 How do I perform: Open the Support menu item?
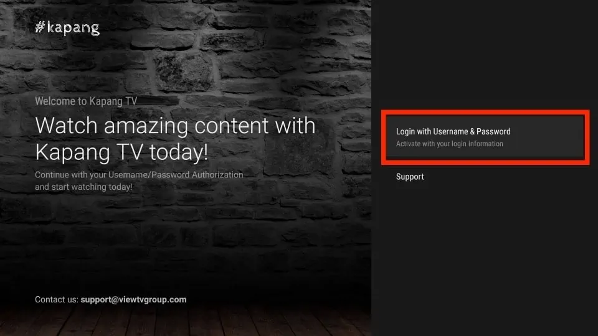(410, 177)
